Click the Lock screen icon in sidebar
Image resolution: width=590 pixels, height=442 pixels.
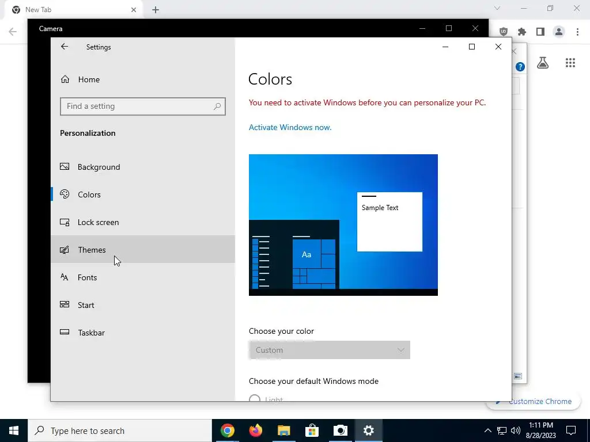65,222
